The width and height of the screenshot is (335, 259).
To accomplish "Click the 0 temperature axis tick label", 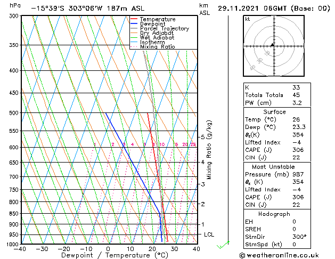I will pos(108,249).
